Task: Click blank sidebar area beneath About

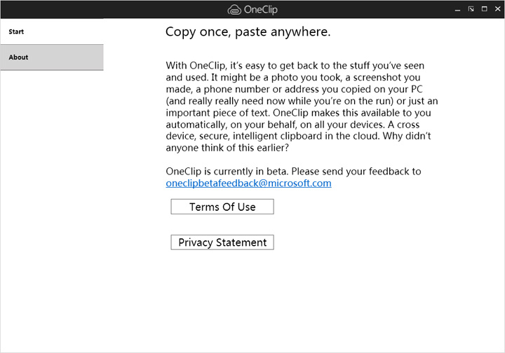Action: (x=51, y=210)
